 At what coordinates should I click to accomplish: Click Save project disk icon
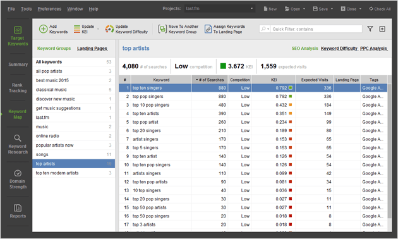pyautogui.click(x=315, y=9)
